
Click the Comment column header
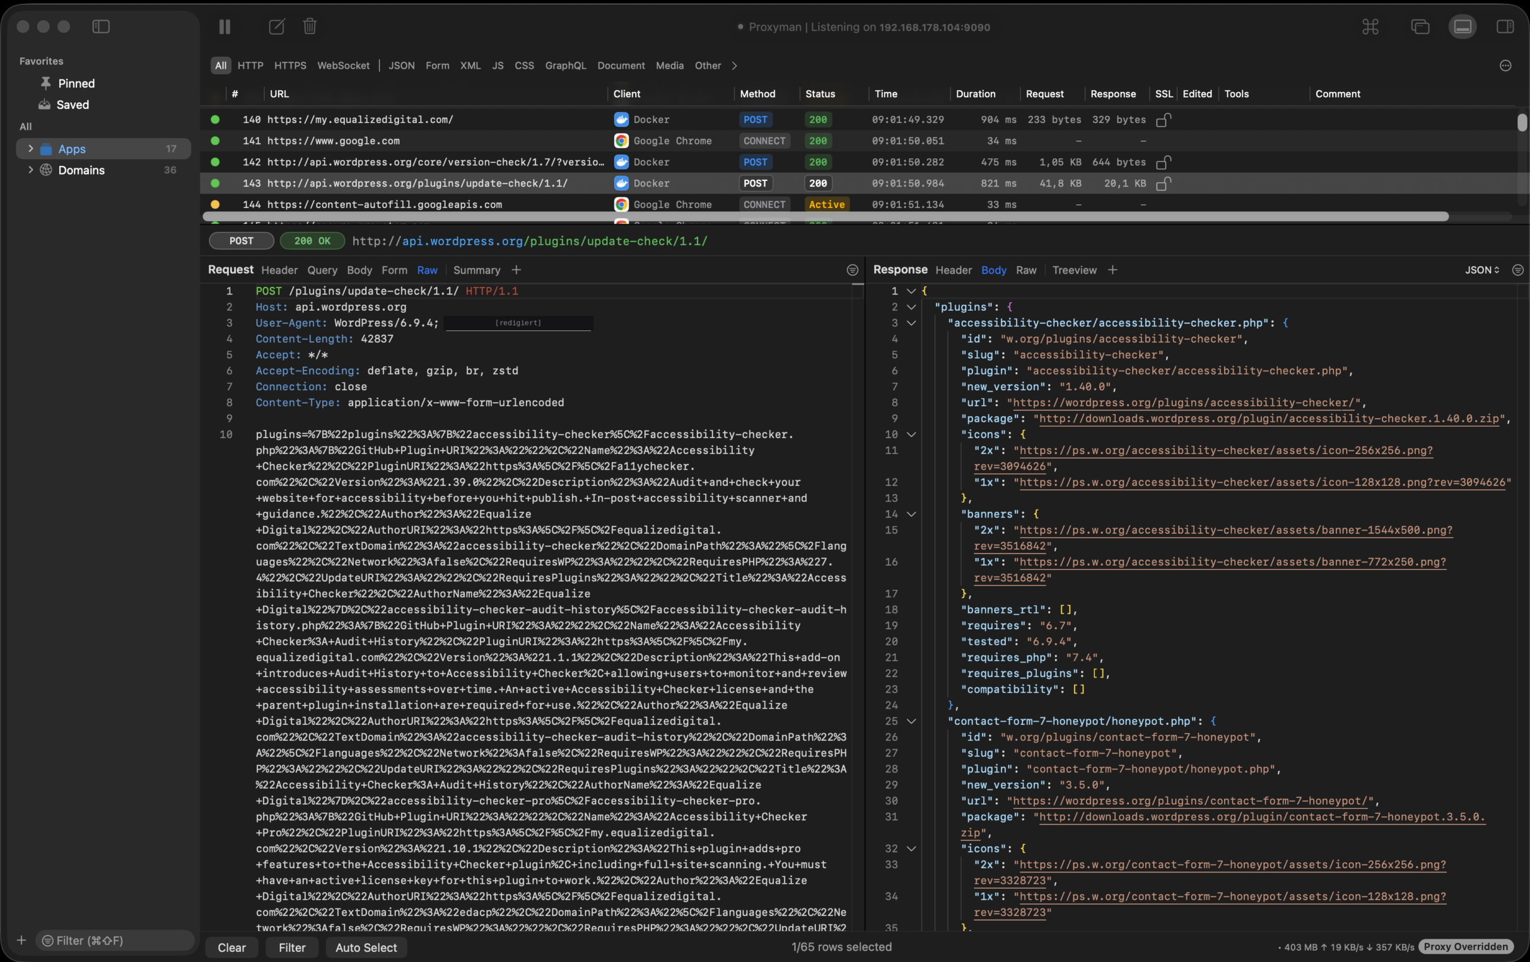point(1338,93)
